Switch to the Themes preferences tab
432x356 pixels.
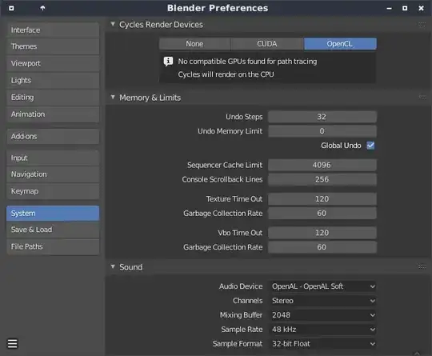[x=53, y=46]
